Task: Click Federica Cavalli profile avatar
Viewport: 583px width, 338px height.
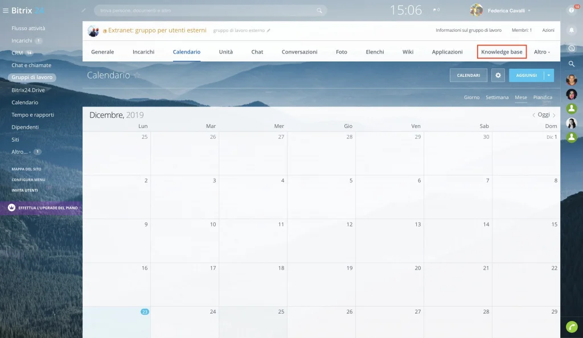Action: point(477,10)
